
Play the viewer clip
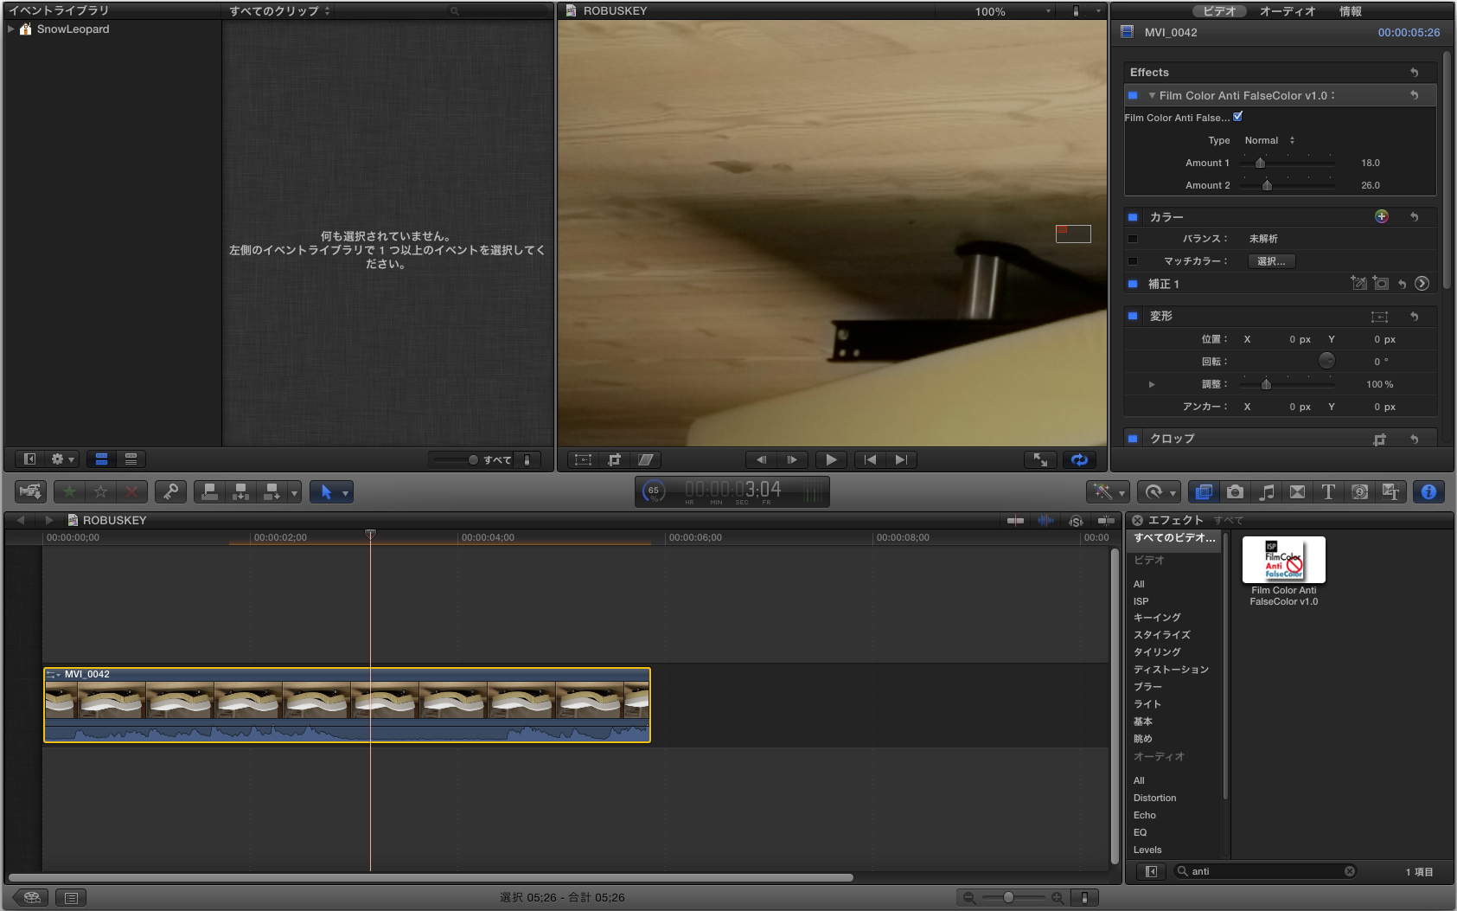(x=831, y=459)
